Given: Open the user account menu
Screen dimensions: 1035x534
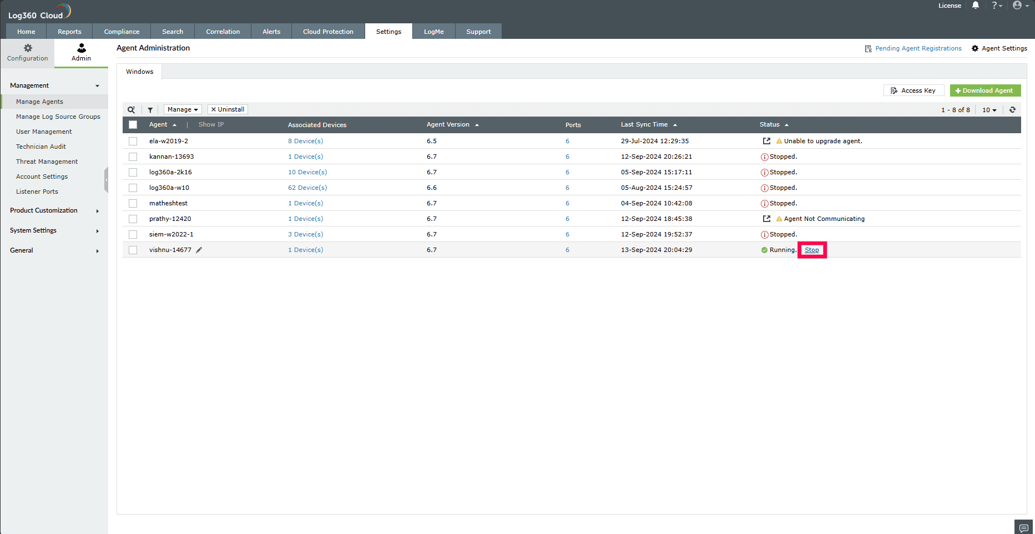Looking at the screenshot, I should pos(1021,6).
